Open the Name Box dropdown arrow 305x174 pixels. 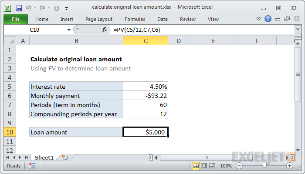point(69,30)
